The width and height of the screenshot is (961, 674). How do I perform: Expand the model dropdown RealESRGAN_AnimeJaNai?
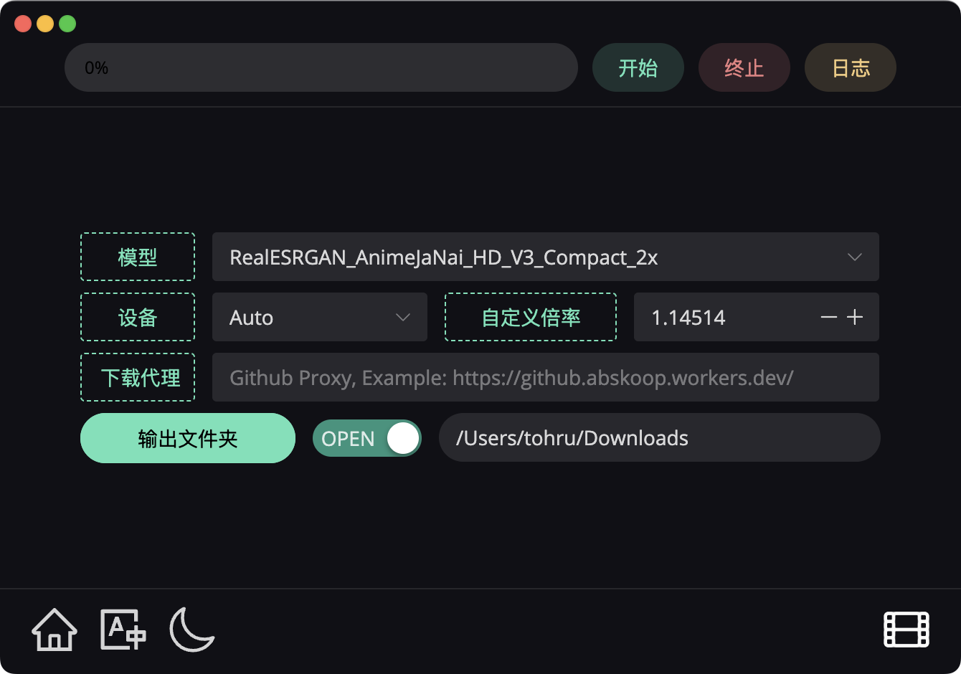click(x=546, y=257)
